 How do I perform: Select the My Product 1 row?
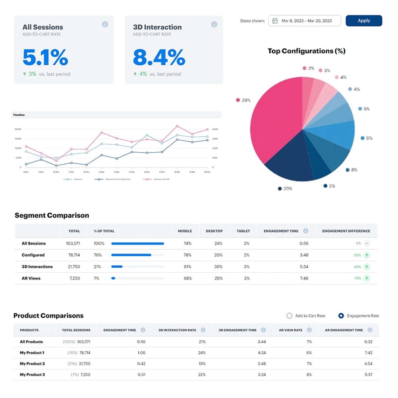[32, 353]
